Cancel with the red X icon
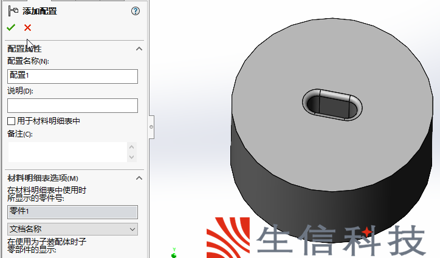The image size is (440, 258). (27, 27)
